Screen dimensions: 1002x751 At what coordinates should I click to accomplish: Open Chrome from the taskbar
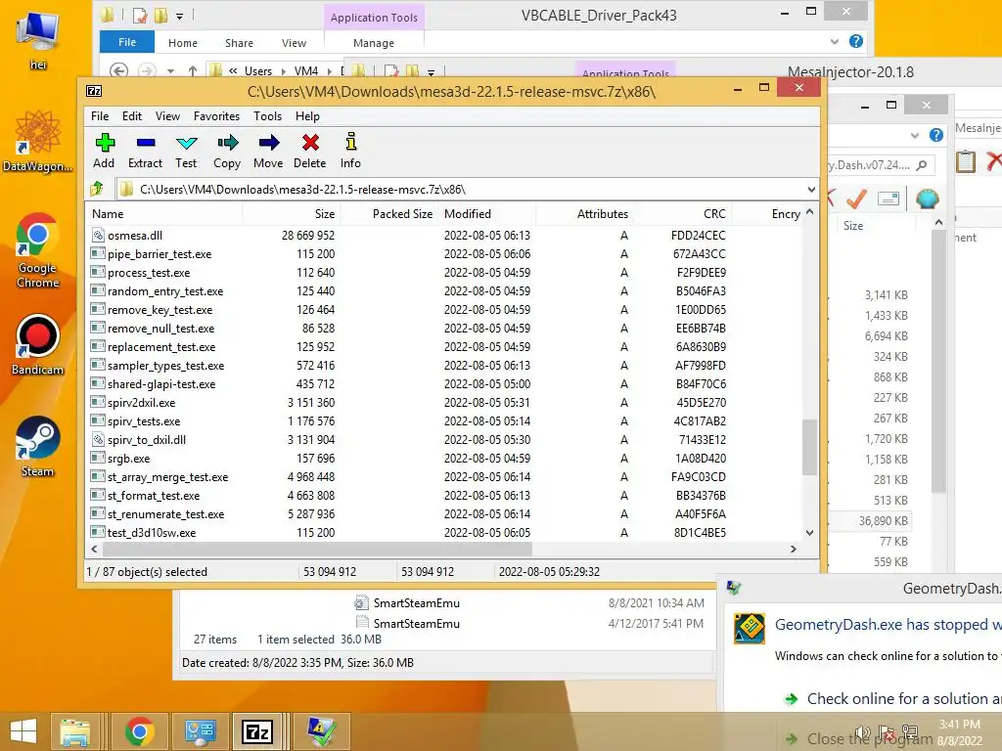(139, 731)
